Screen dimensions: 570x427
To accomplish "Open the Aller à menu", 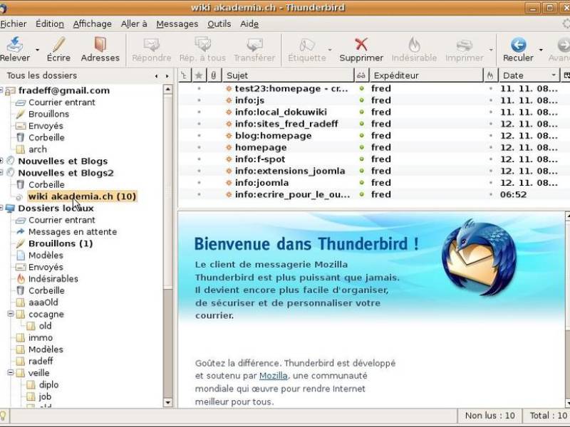I will coord(134,24).
